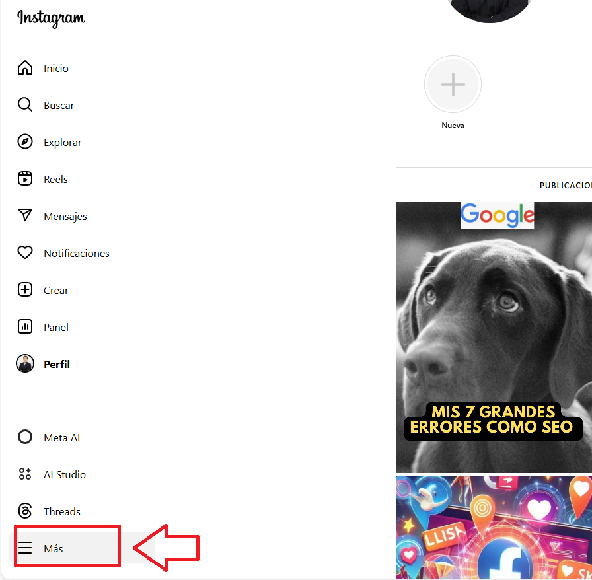Image resolution: width=592 pixels, height=580 pixels.
Task: Open the Reels icon in sidebar
Action: click(x=25, y=179)
